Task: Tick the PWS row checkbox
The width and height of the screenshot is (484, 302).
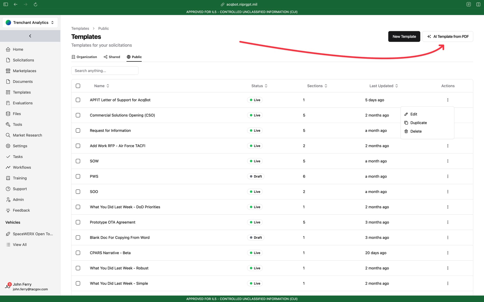Action: pyautogui.click(x=78, y=177)
